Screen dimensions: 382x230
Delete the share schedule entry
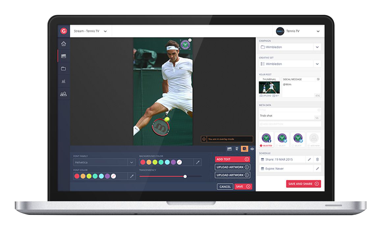pos(317,159)
